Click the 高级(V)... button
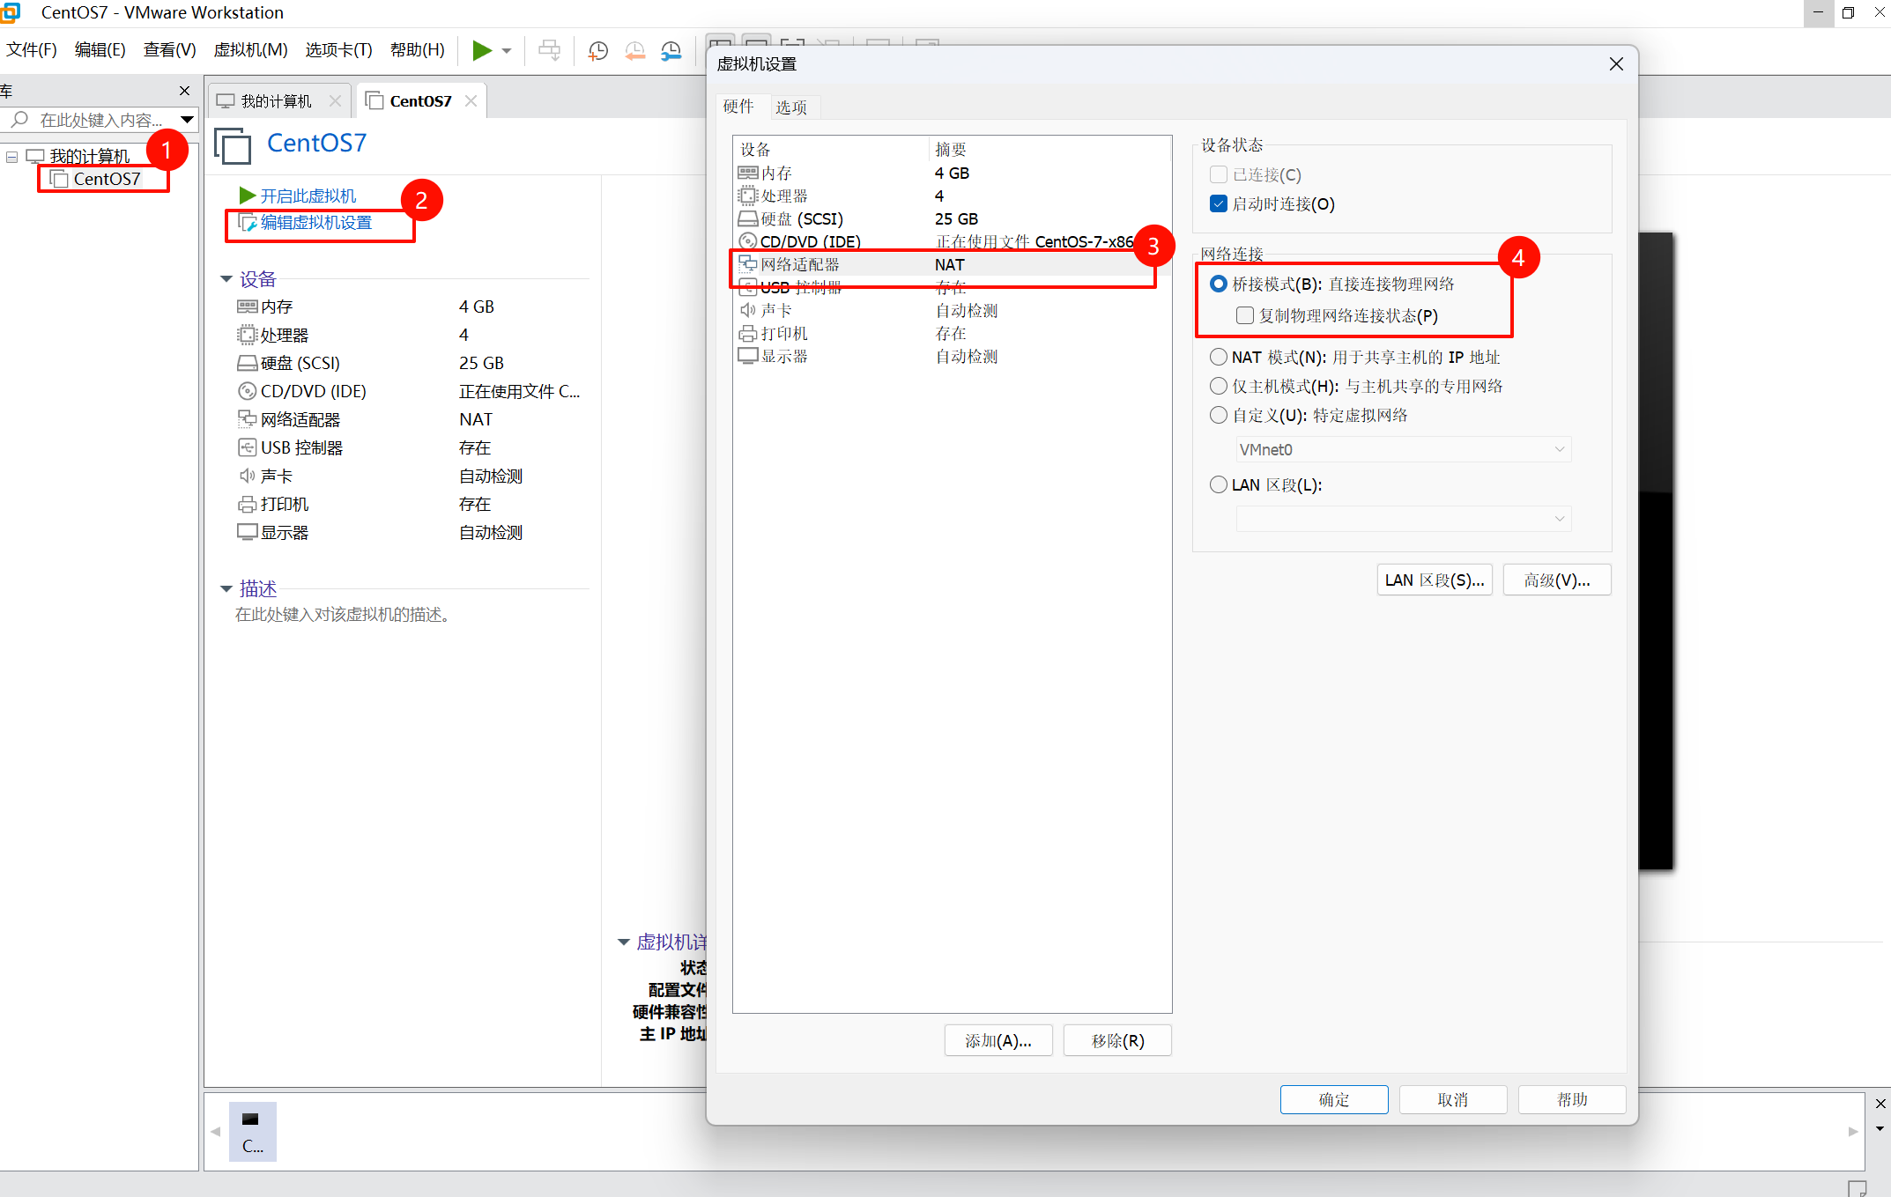This screenshot has height=1197, width=1891. click(1556, 580)
